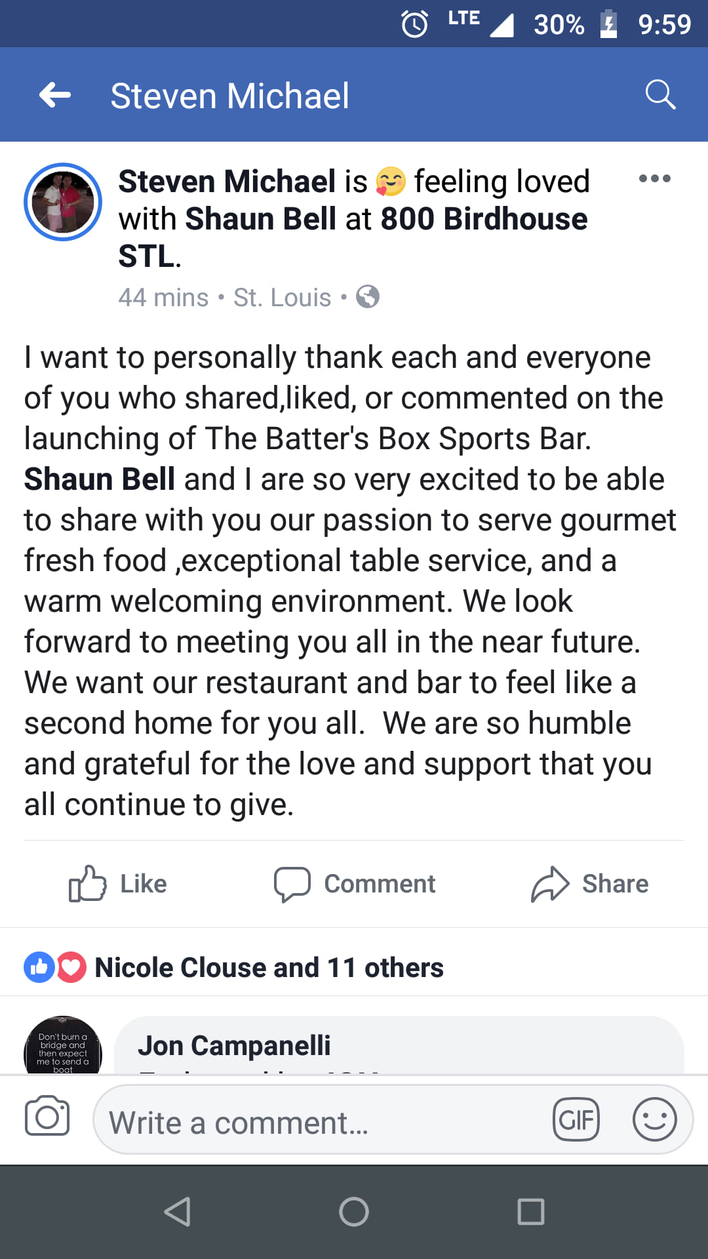Like the post
Image resolution: width=708 pixels, height=1259 pixels.
coord(118,884)
